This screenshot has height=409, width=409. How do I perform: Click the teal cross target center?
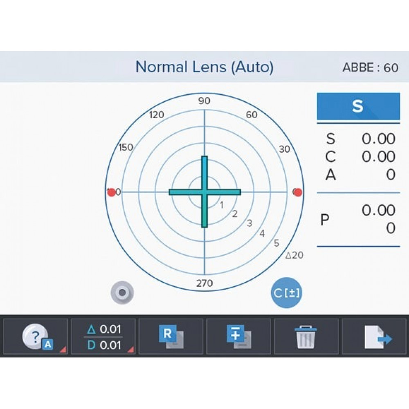[x=204, y=192]
